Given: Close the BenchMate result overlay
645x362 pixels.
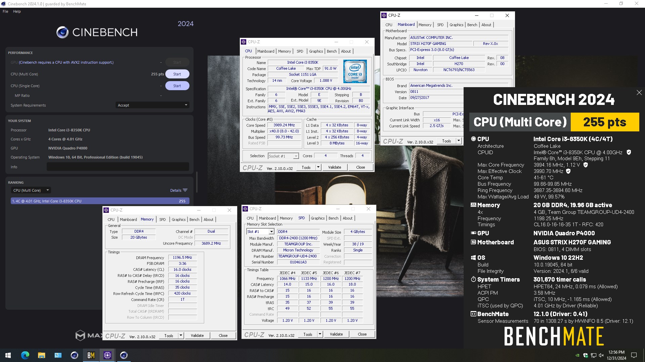Looking at the screenshot, I should pos(639,93).
